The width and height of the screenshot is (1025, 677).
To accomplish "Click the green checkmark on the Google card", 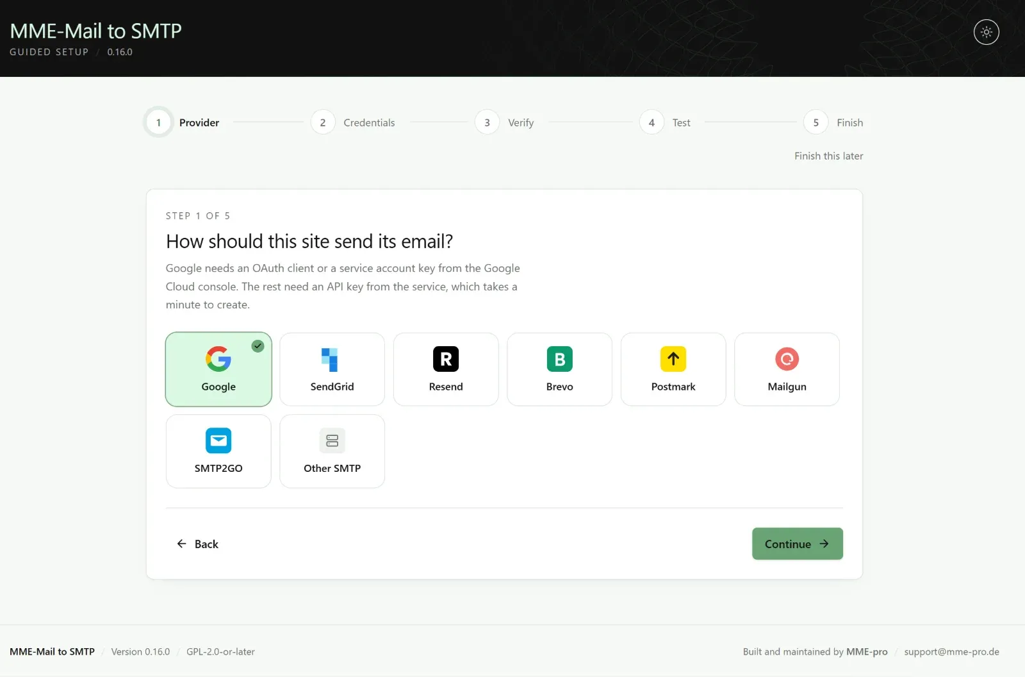I will click(x=258, y=346).
